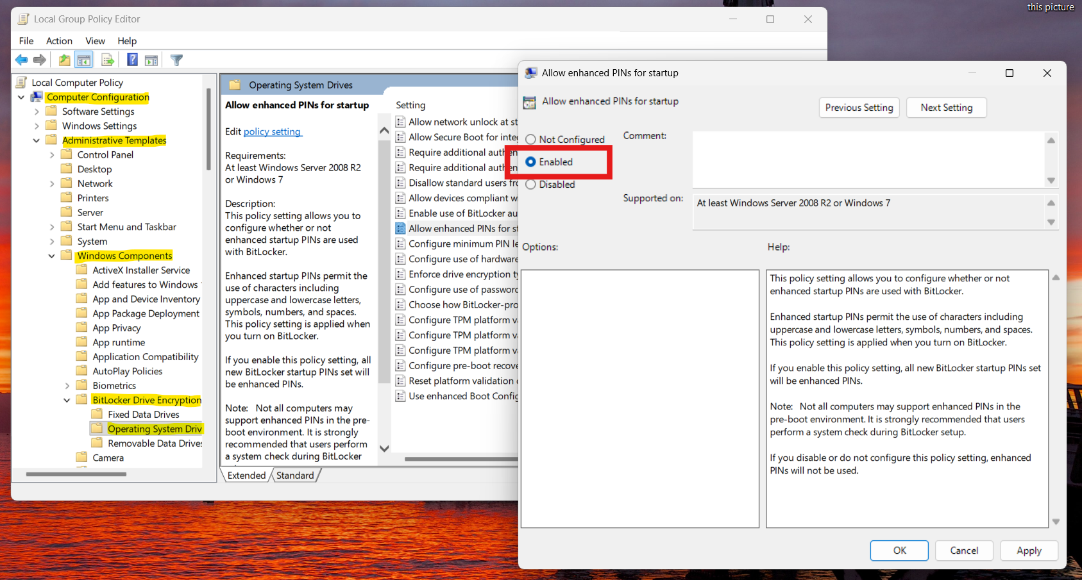
Task: Click the Filter toolbar icon
Action: coord(176,59)
